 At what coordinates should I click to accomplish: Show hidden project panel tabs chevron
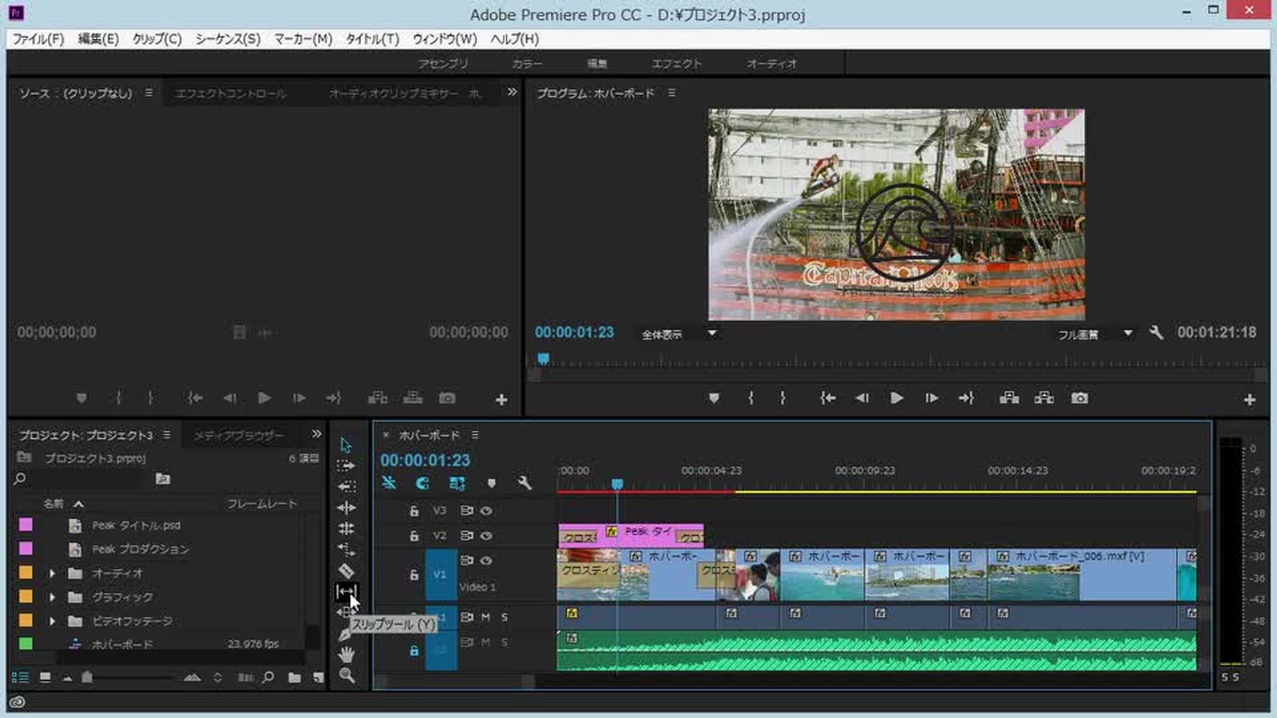(317, 434)
